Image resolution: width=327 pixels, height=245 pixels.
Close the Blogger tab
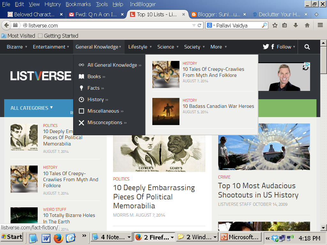(x=245, y=14)
